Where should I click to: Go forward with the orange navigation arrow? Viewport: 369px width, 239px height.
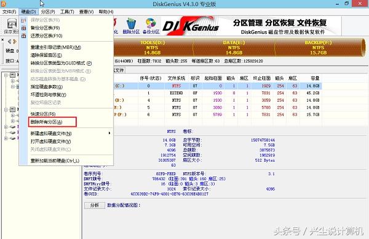(15, 42)
